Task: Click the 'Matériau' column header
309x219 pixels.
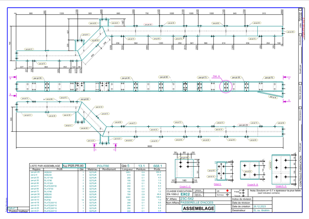Action: click(93, 169)
